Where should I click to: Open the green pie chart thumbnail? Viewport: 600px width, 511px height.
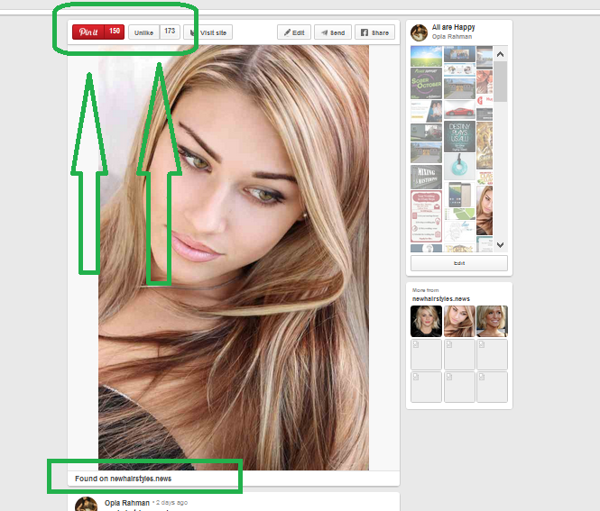(x=459, y=214)
